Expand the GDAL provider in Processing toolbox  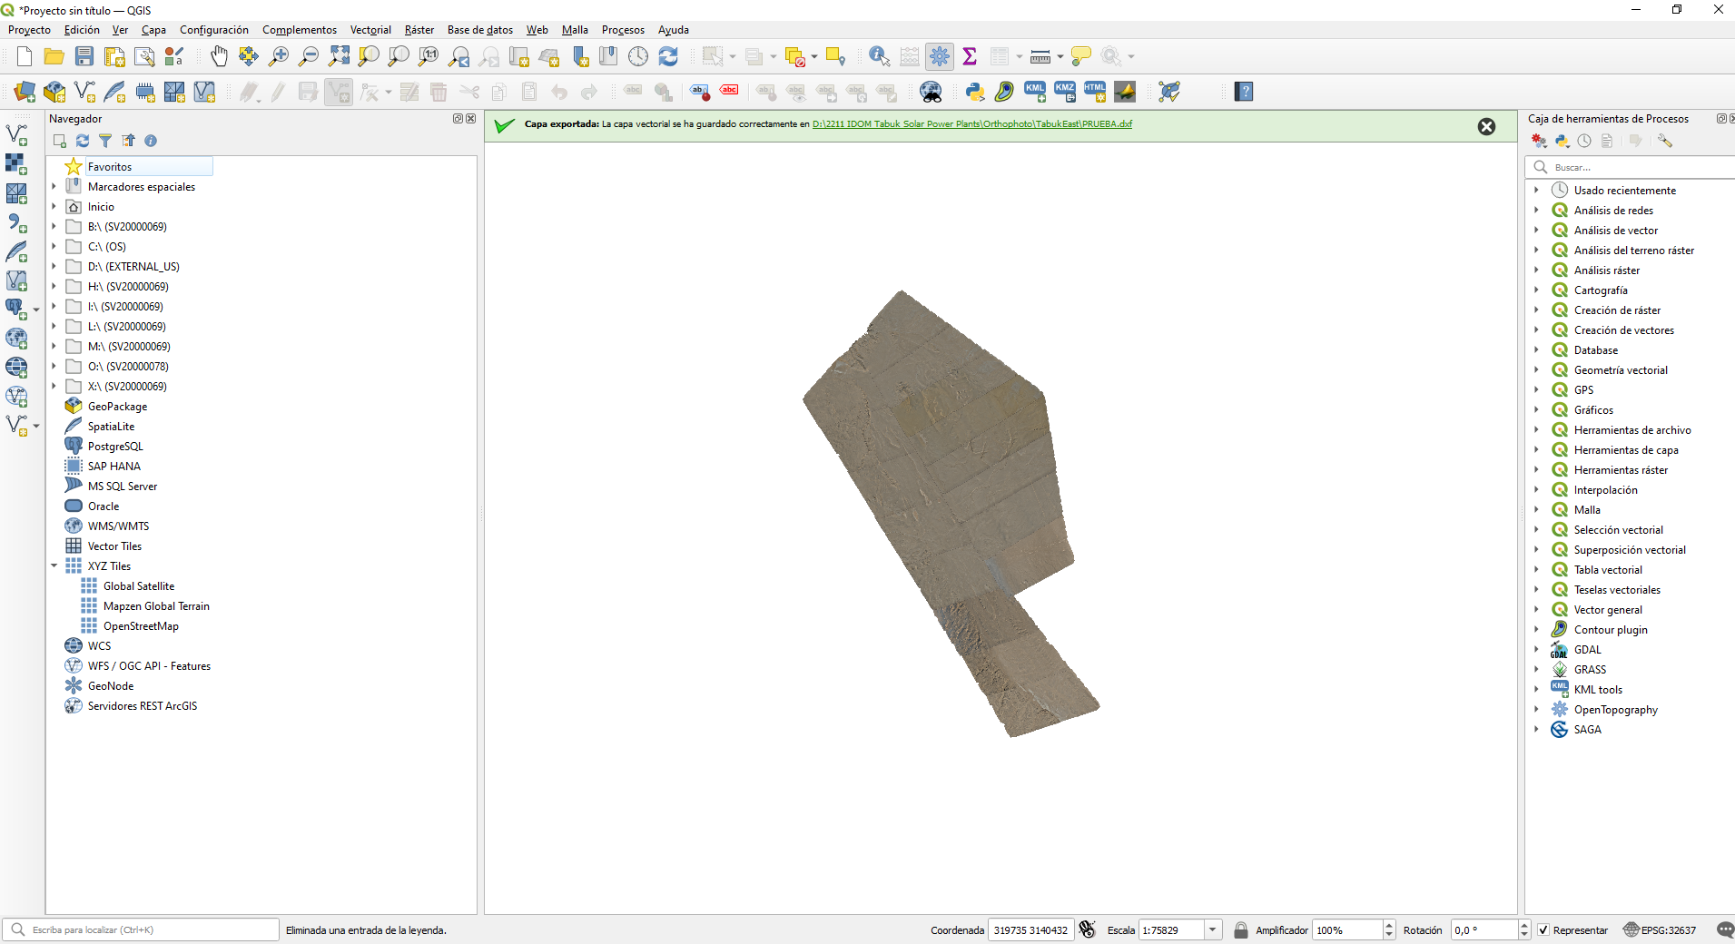[x=1536, y=649]
